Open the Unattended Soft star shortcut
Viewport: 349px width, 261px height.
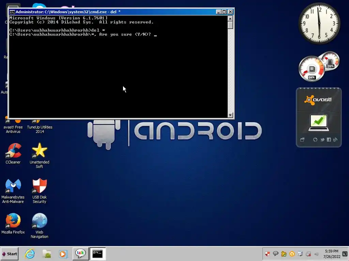click(40, 155)
